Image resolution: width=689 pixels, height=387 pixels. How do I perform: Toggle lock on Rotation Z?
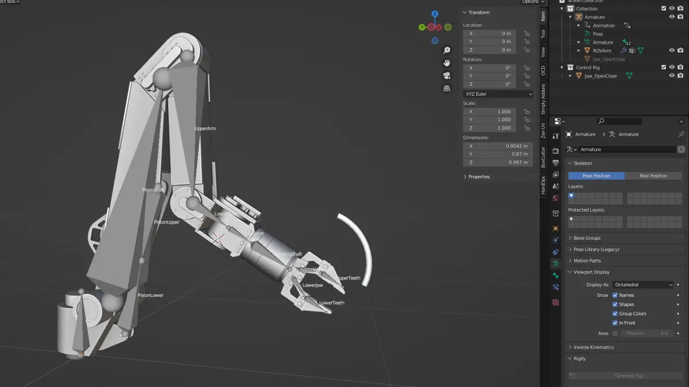[526, 84]
